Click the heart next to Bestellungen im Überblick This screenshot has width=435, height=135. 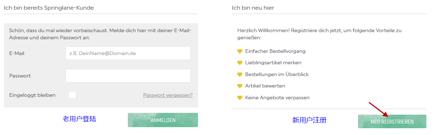pos(240,75)
